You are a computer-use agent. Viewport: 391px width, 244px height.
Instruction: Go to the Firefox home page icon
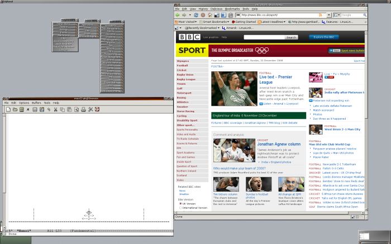[211, 15]
